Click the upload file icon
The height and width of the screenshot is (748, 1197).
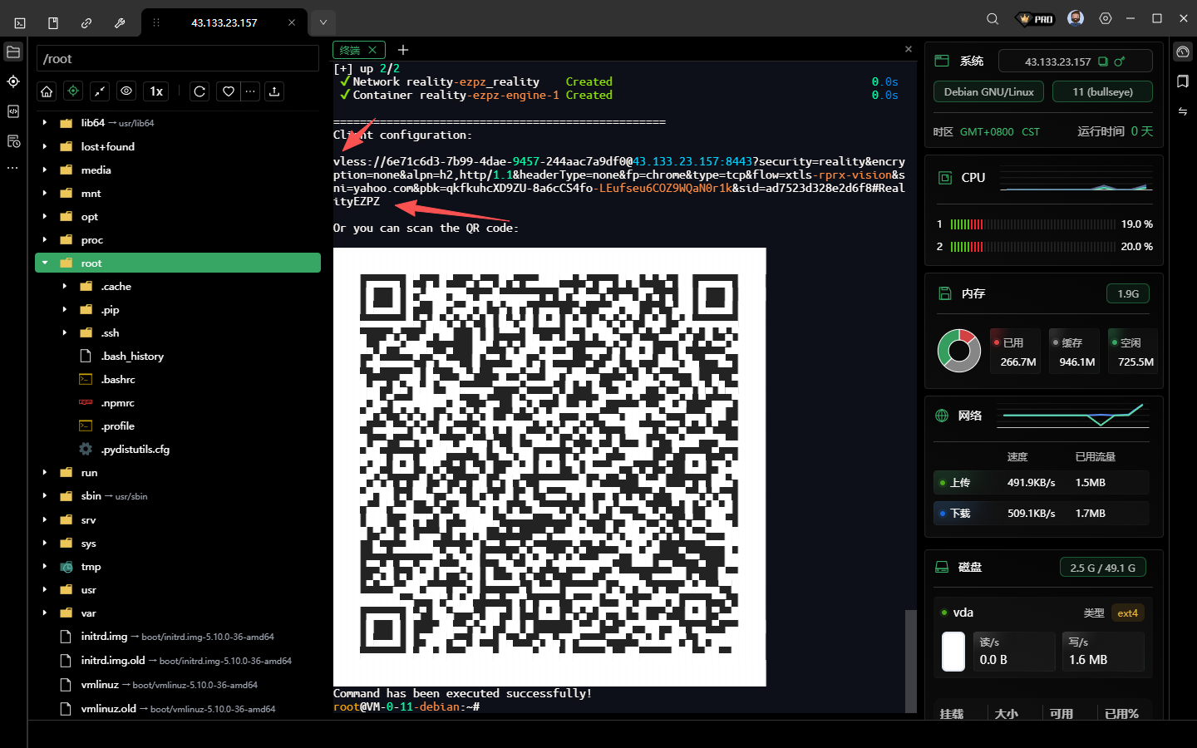point(274,91)
